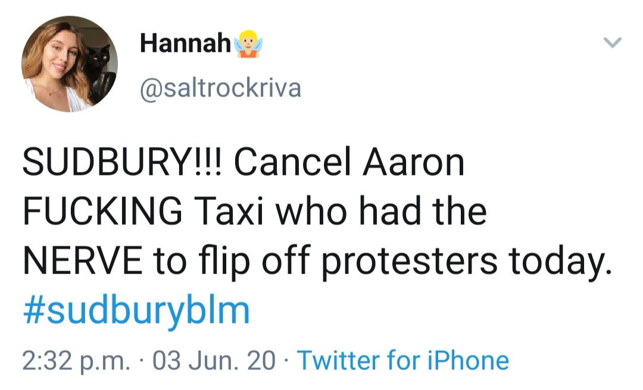Screen dimensions: 643x390
Task: Open Hannah's profile picture
Action: pos(69,64)
